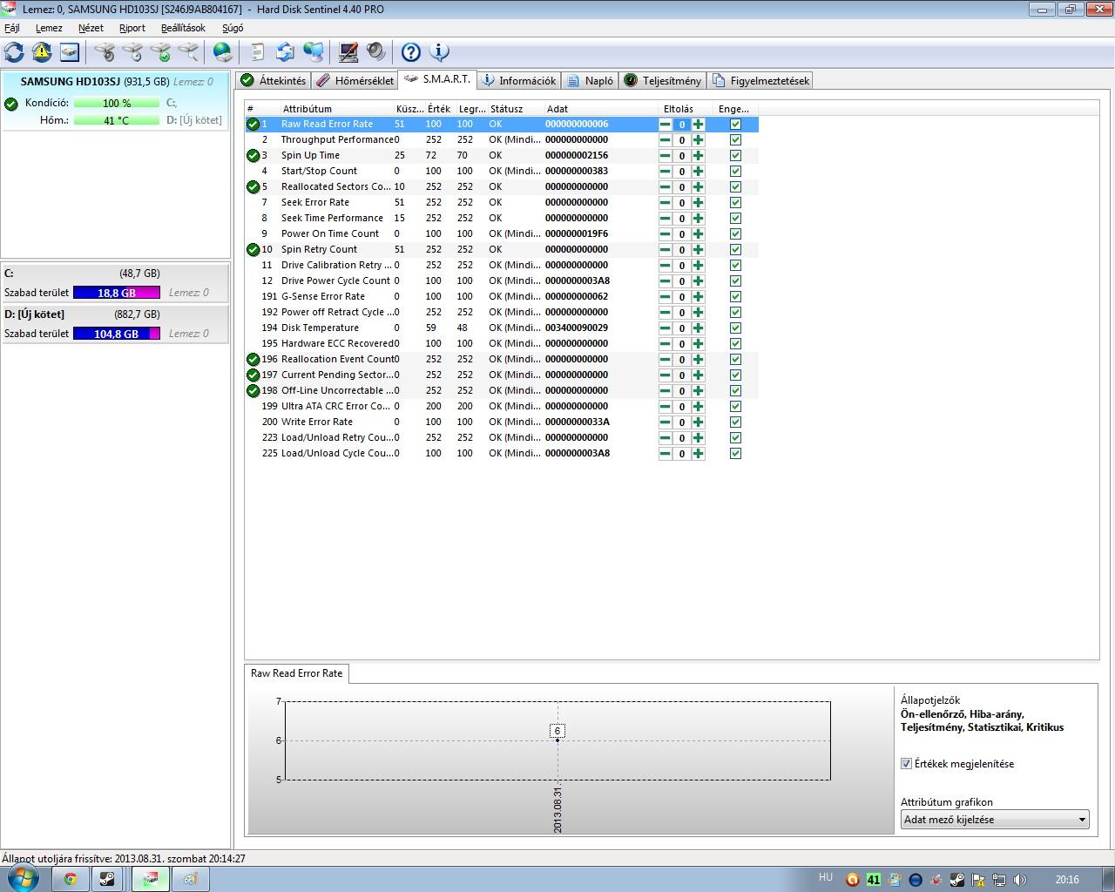The width and height of the screenshot is (1115, 892).
Task: Click the network tray icon
Action: pyautogui.click(x=999, y=880)
